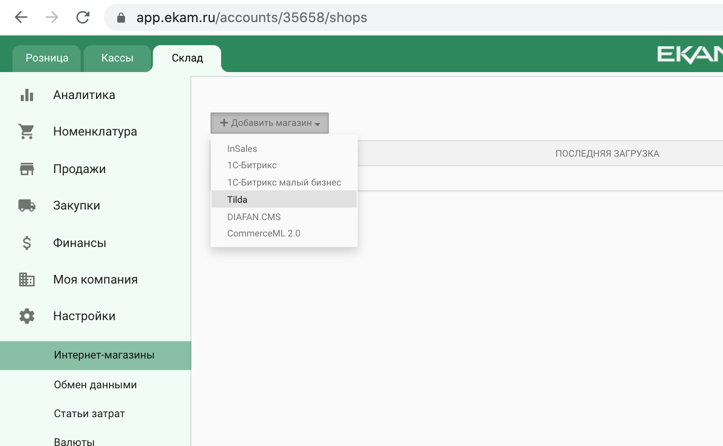Open the Обмен данными submenu item
The image size is (723, 446).
(x=95, y=385)
